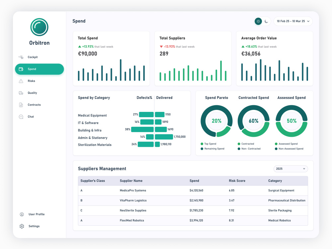Screen dimensions: 332x249
Task: Click the Sterile Packaging category cell
Action: (x=280, y=210)
